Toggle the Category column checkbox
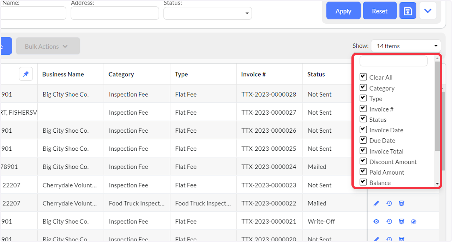The height and width of the screenshot is (242, 452). point(363,88)
